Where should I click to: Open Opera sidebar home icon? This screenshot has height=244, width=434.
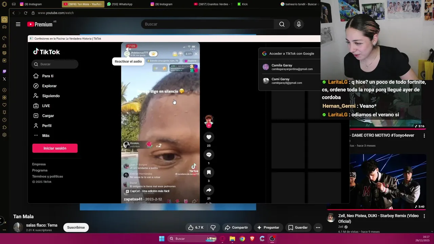coord(4,20)
